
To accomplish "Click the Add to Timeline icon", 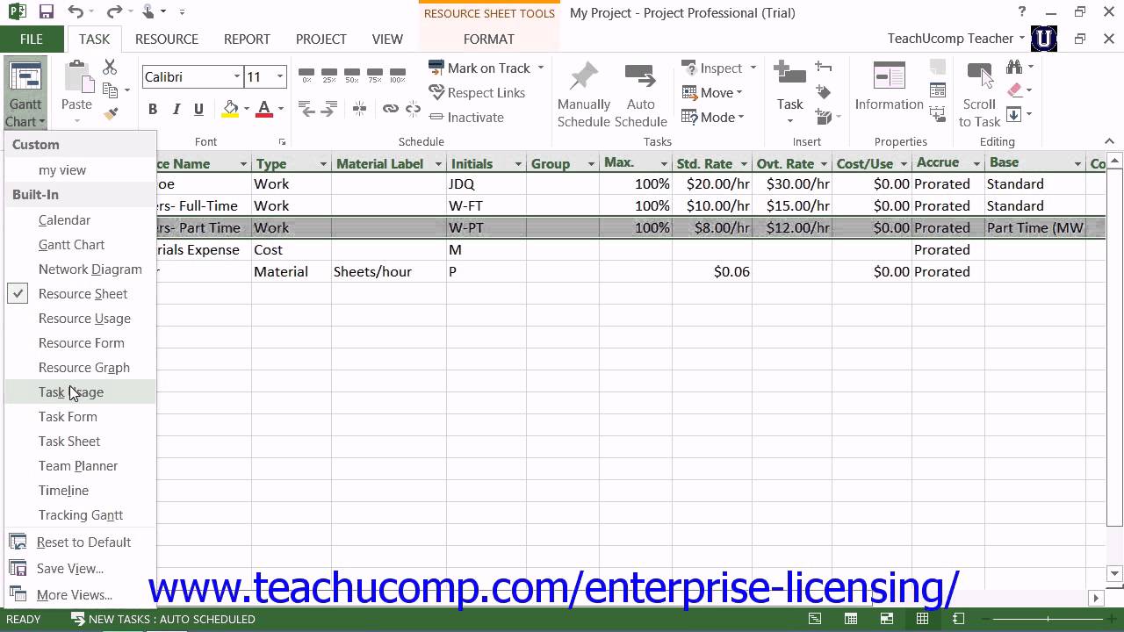I will 938,114.
